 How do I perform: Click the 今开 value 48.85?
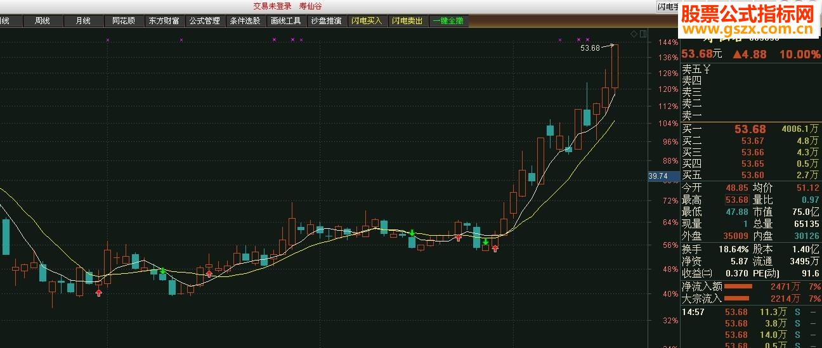coord(737,188)
